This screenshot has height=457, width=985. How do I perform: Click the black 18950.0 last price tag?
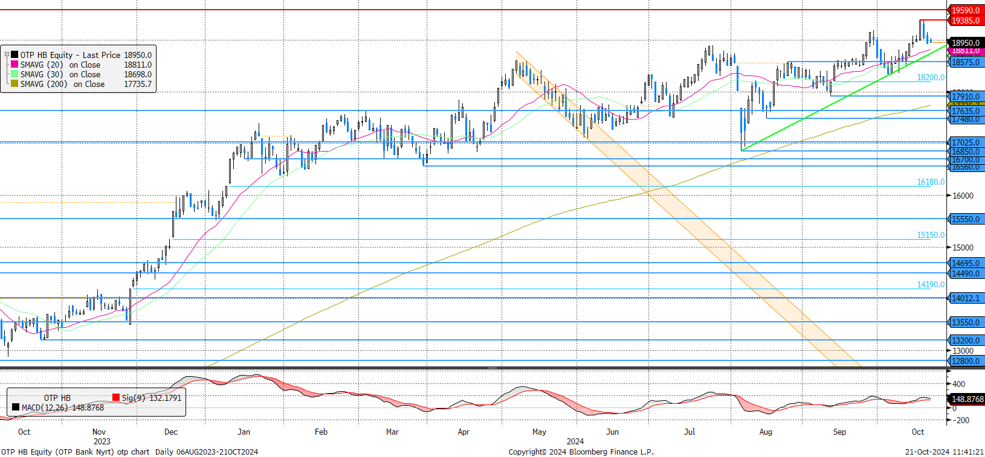click(966, 43)
